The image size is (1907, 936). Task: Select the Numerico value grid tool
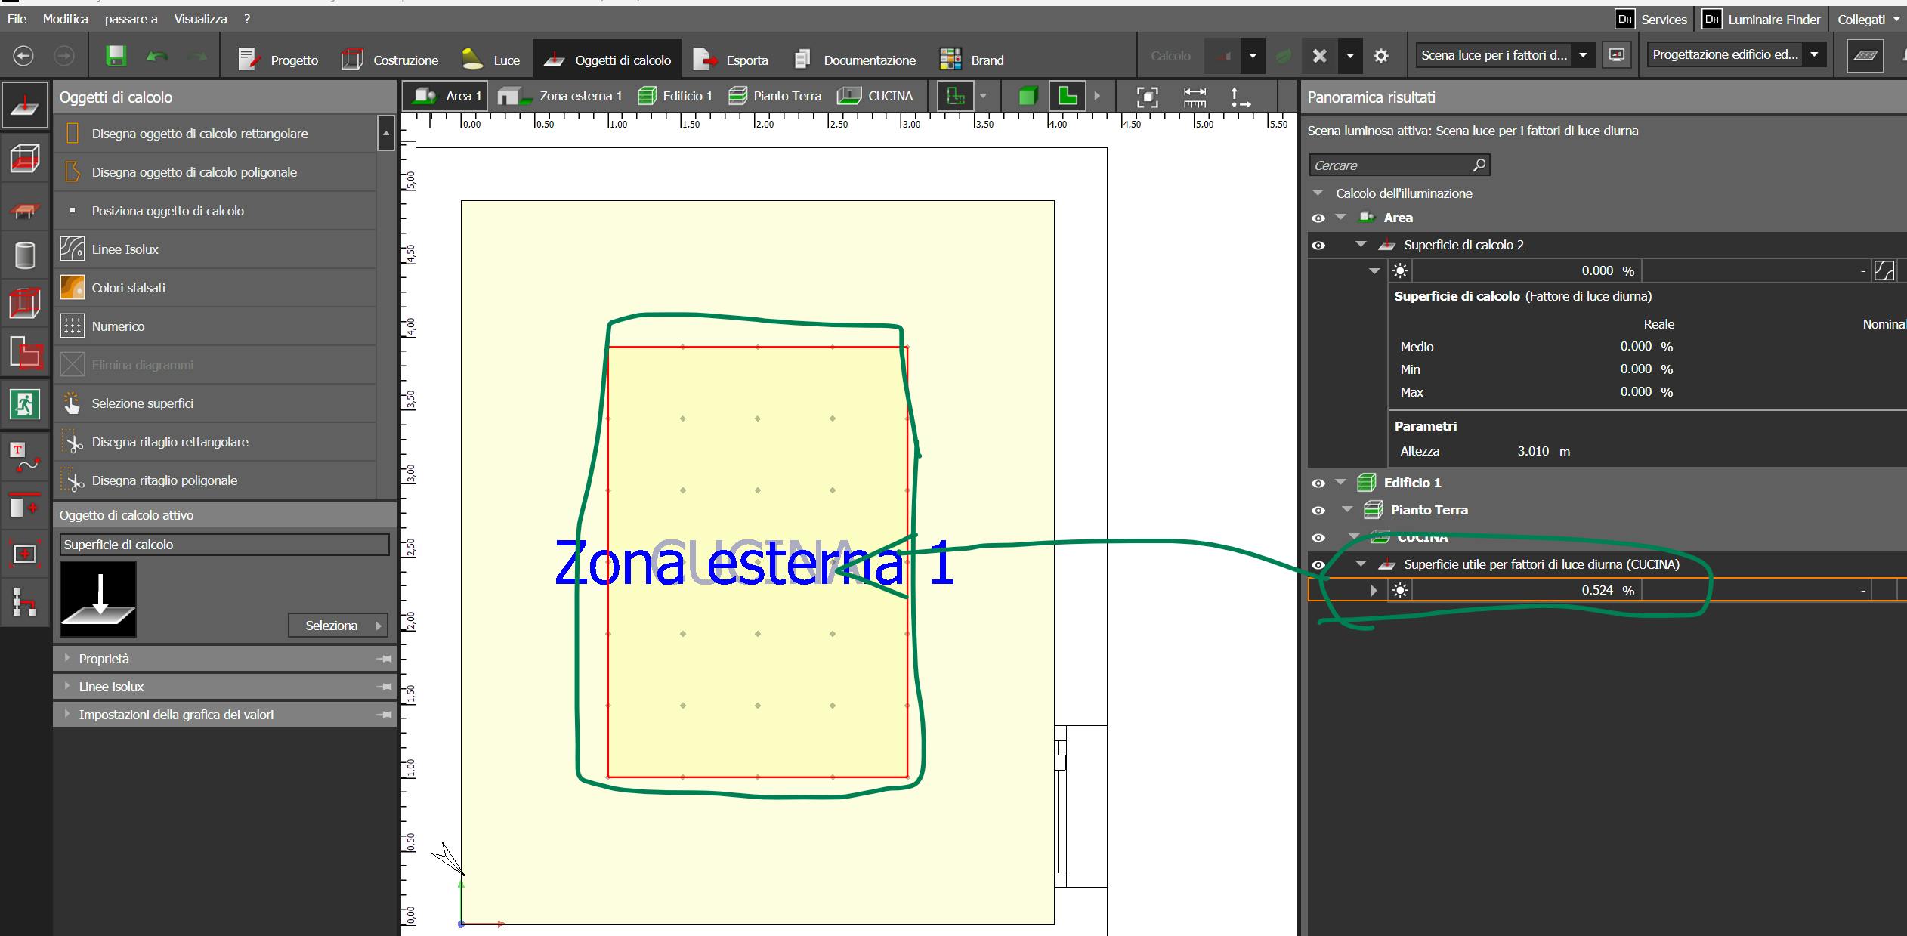click(x=118, y=326)
